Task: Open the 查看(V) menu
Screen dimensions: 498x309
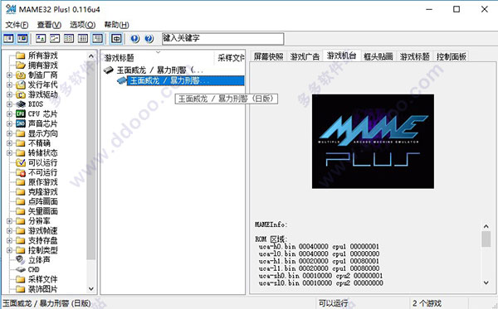Action: tap(49, 25)
